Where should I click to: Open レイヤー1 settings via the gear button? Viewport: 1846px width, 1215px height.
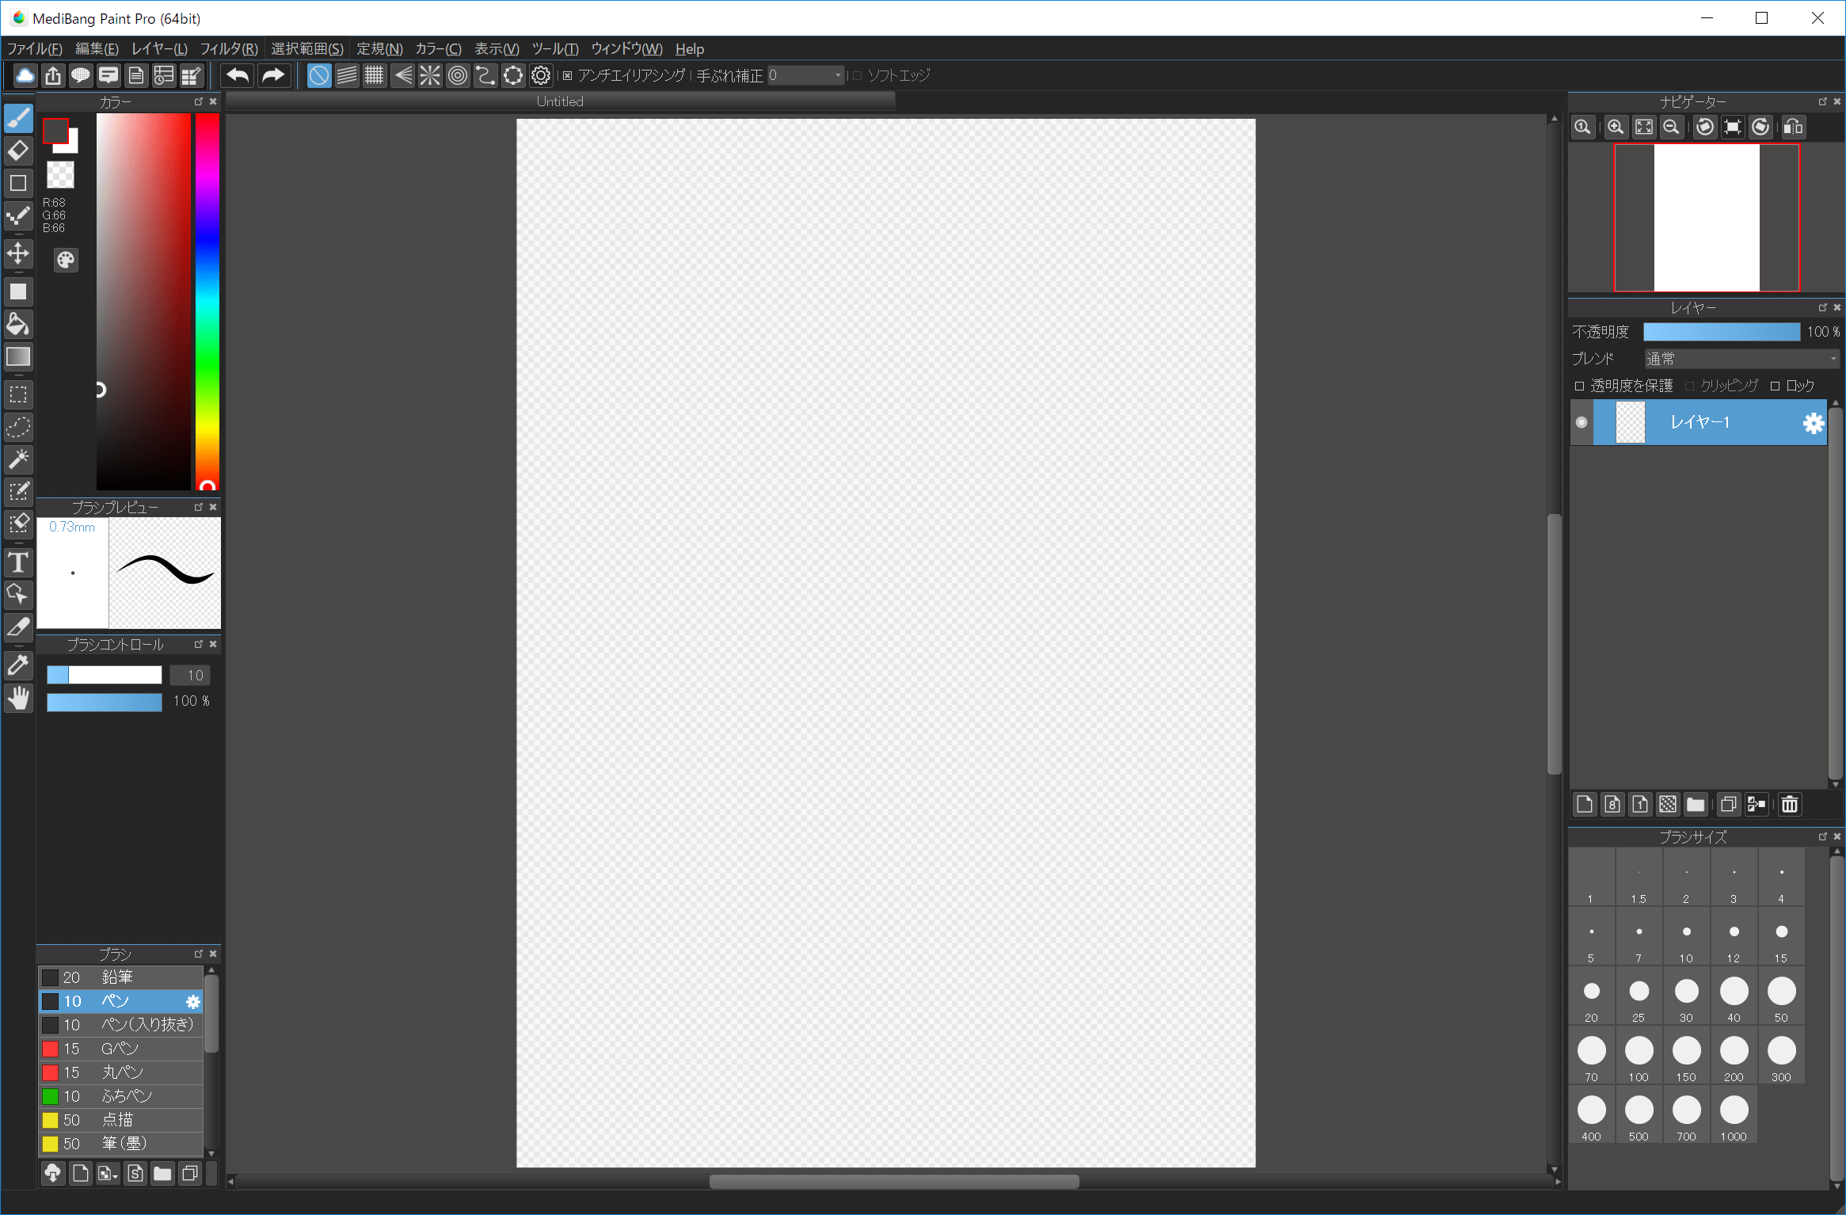pyautogui.click(x=1813, y=422)
